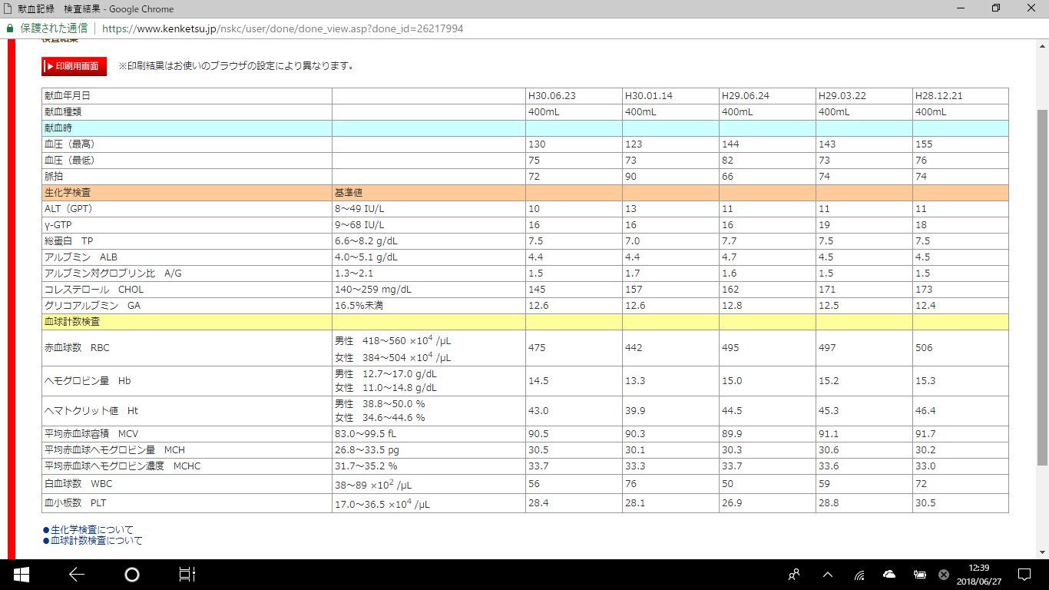Click the battery power status icon
Image resolution: width=1049 pixels, height=590 pixels.
(919, 575)
